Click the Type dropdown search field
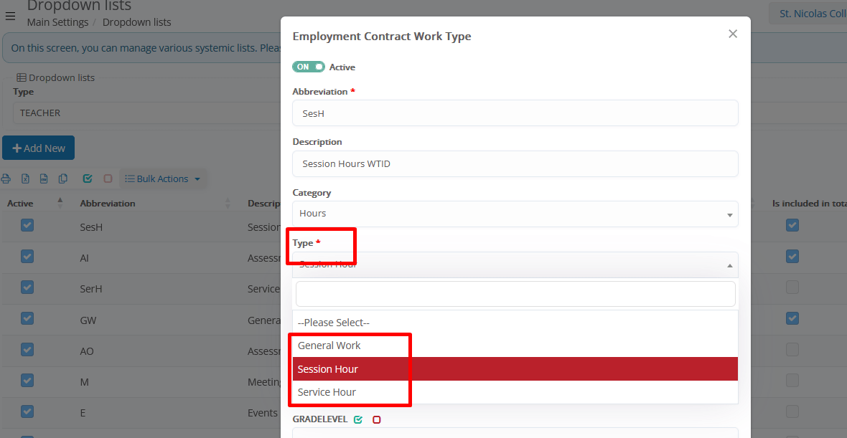847x438 pixels. coord(515,294)
